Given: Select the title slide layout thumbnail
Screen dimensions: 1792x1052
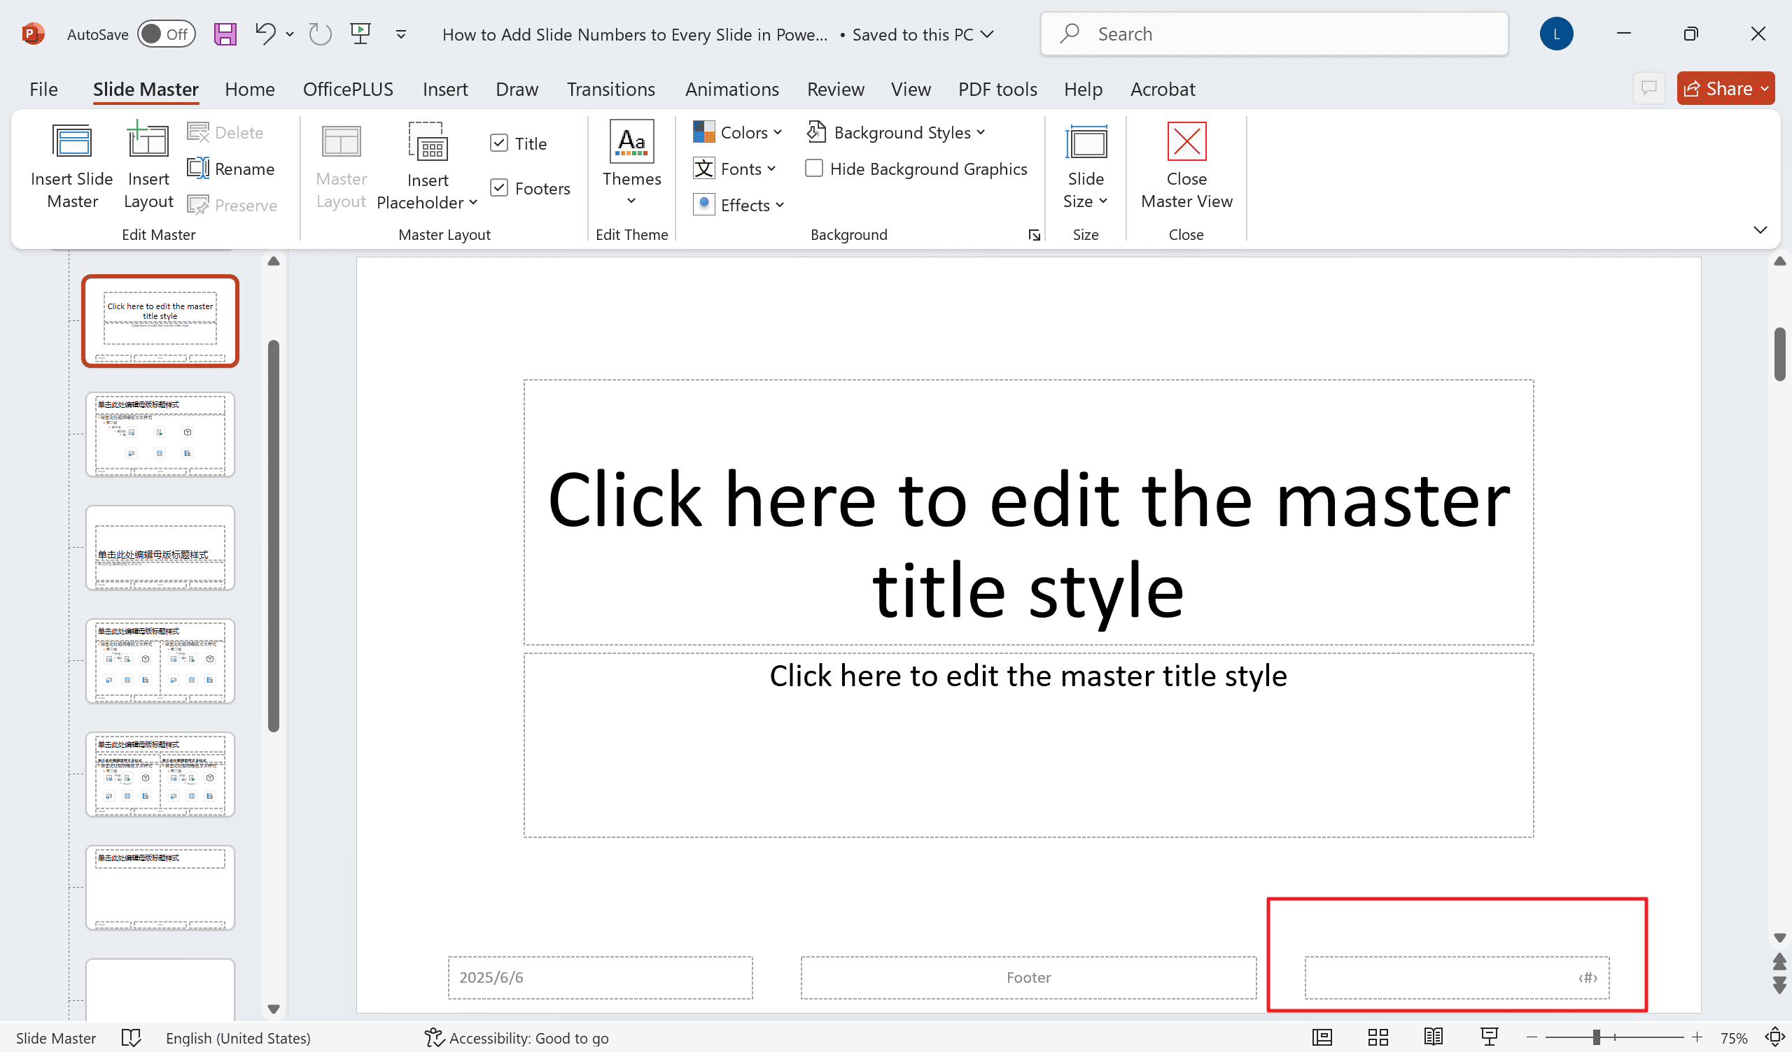Looking at the screenshot, I should tap(160, 320).
